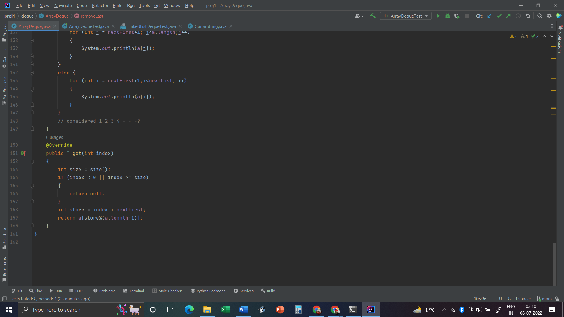Open the Refactor menu
Image resolution: width=564 pixels, height=317 pixels.
(100, 6)
